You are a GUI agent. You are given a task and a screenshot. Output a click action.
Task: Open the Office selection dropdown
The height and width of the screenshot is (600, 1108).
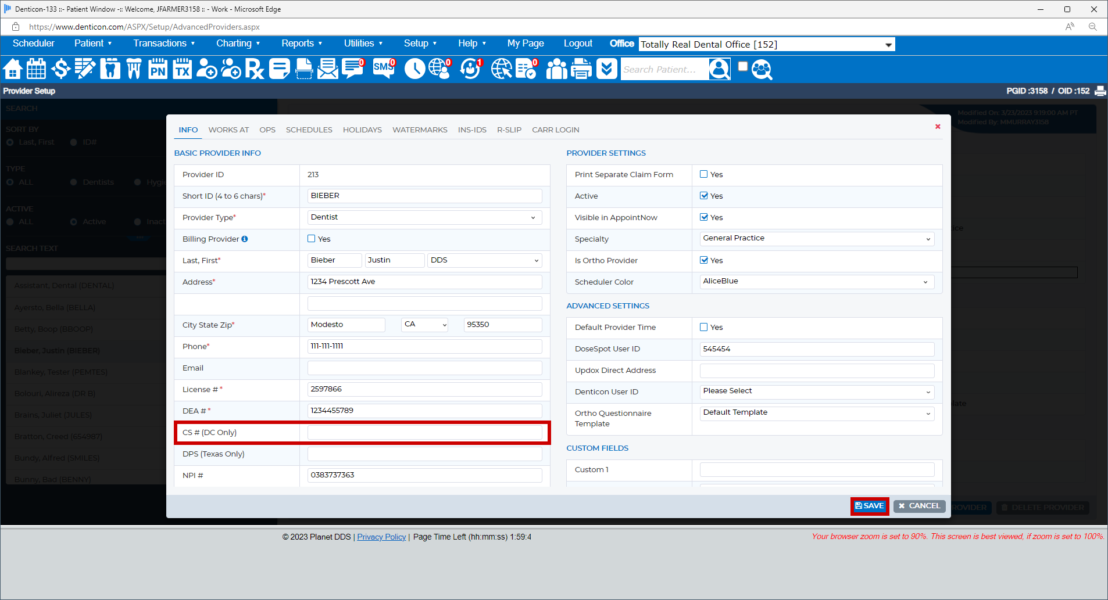(x=766, y=45)
